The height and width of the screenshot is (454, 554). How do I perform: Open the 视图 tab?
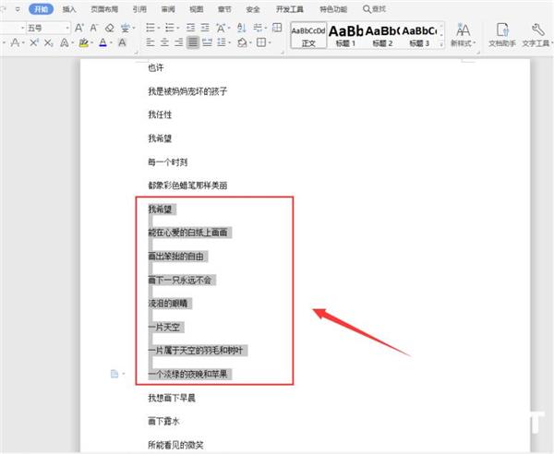196,9
